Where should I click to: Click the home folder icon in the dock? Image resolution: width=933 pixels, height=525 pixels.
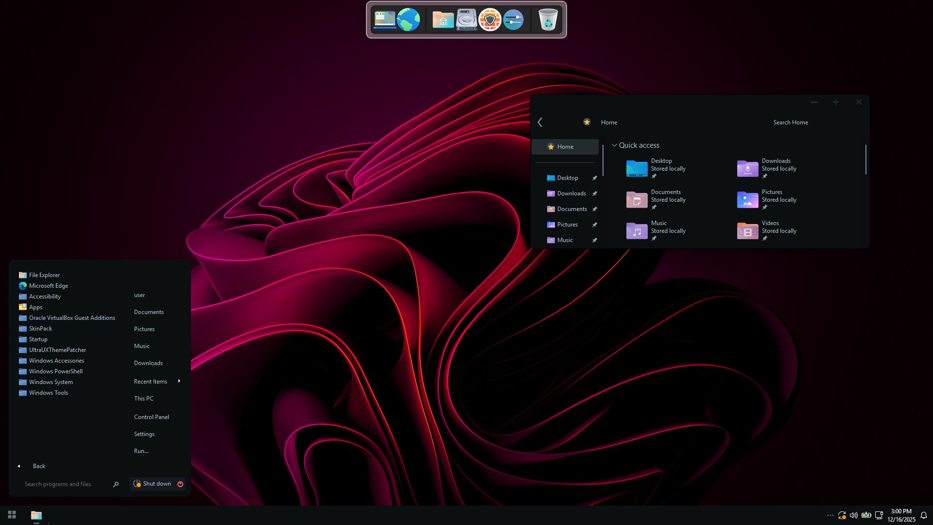(x=443, y=20)
